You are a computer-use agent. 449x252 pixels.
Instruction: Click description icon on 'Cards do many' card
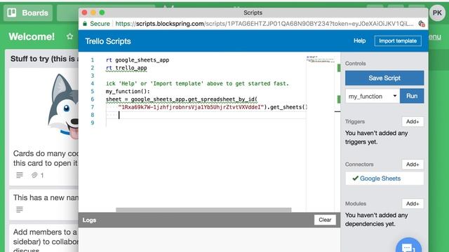20,175
